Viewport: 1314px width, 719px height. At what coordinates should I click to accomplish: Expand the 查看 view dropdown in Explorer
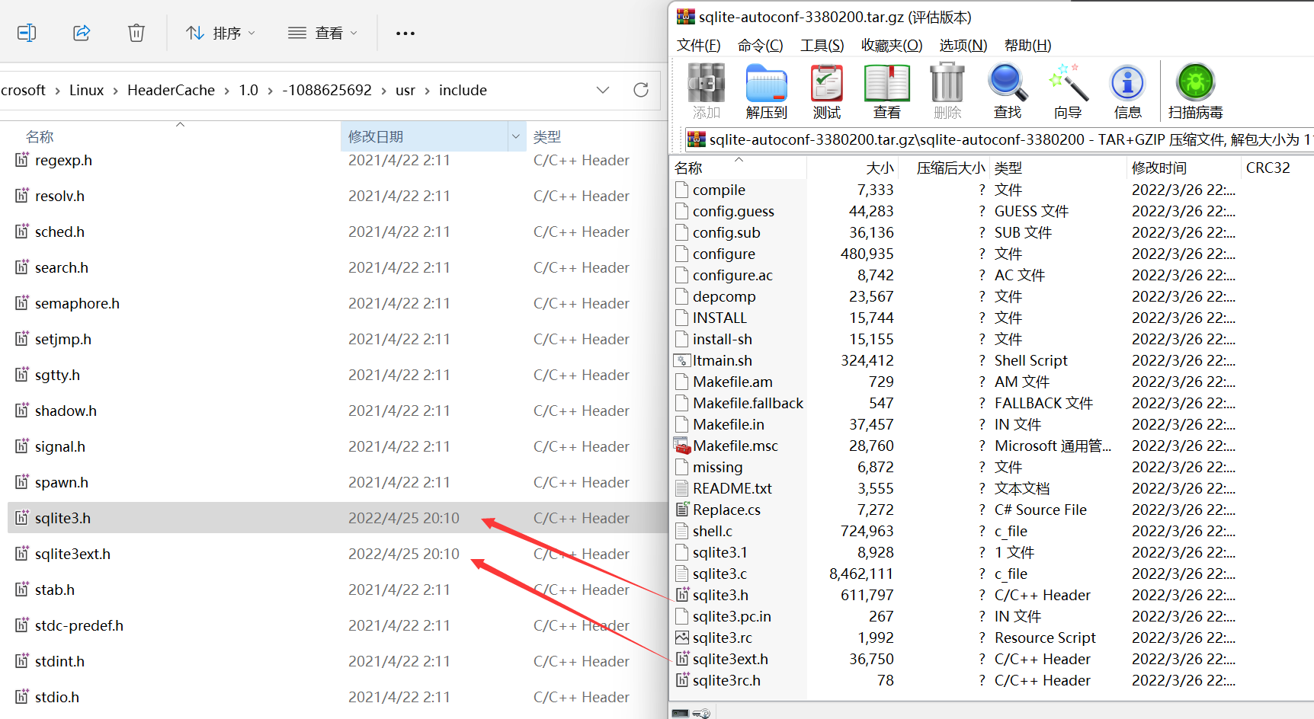click(322, 32)
